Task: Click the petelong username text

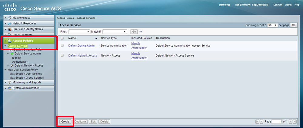Action: [x=225, y=5]
